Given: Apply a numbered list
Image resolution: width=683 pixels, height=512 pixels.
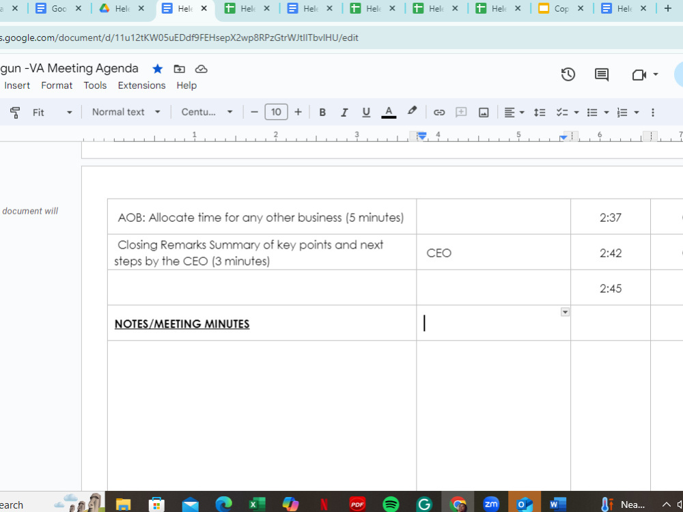Looking at the screenshot, I should (x=622, y=113).
